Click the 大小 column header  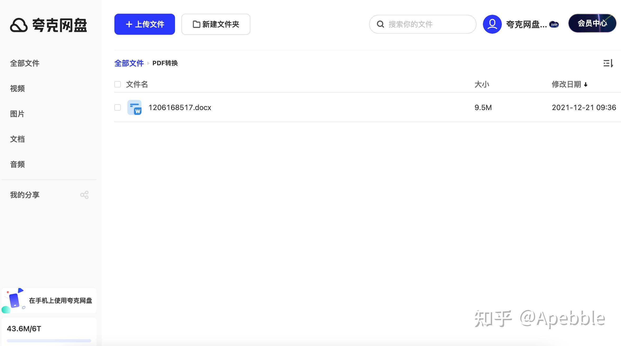coord(482,84)
